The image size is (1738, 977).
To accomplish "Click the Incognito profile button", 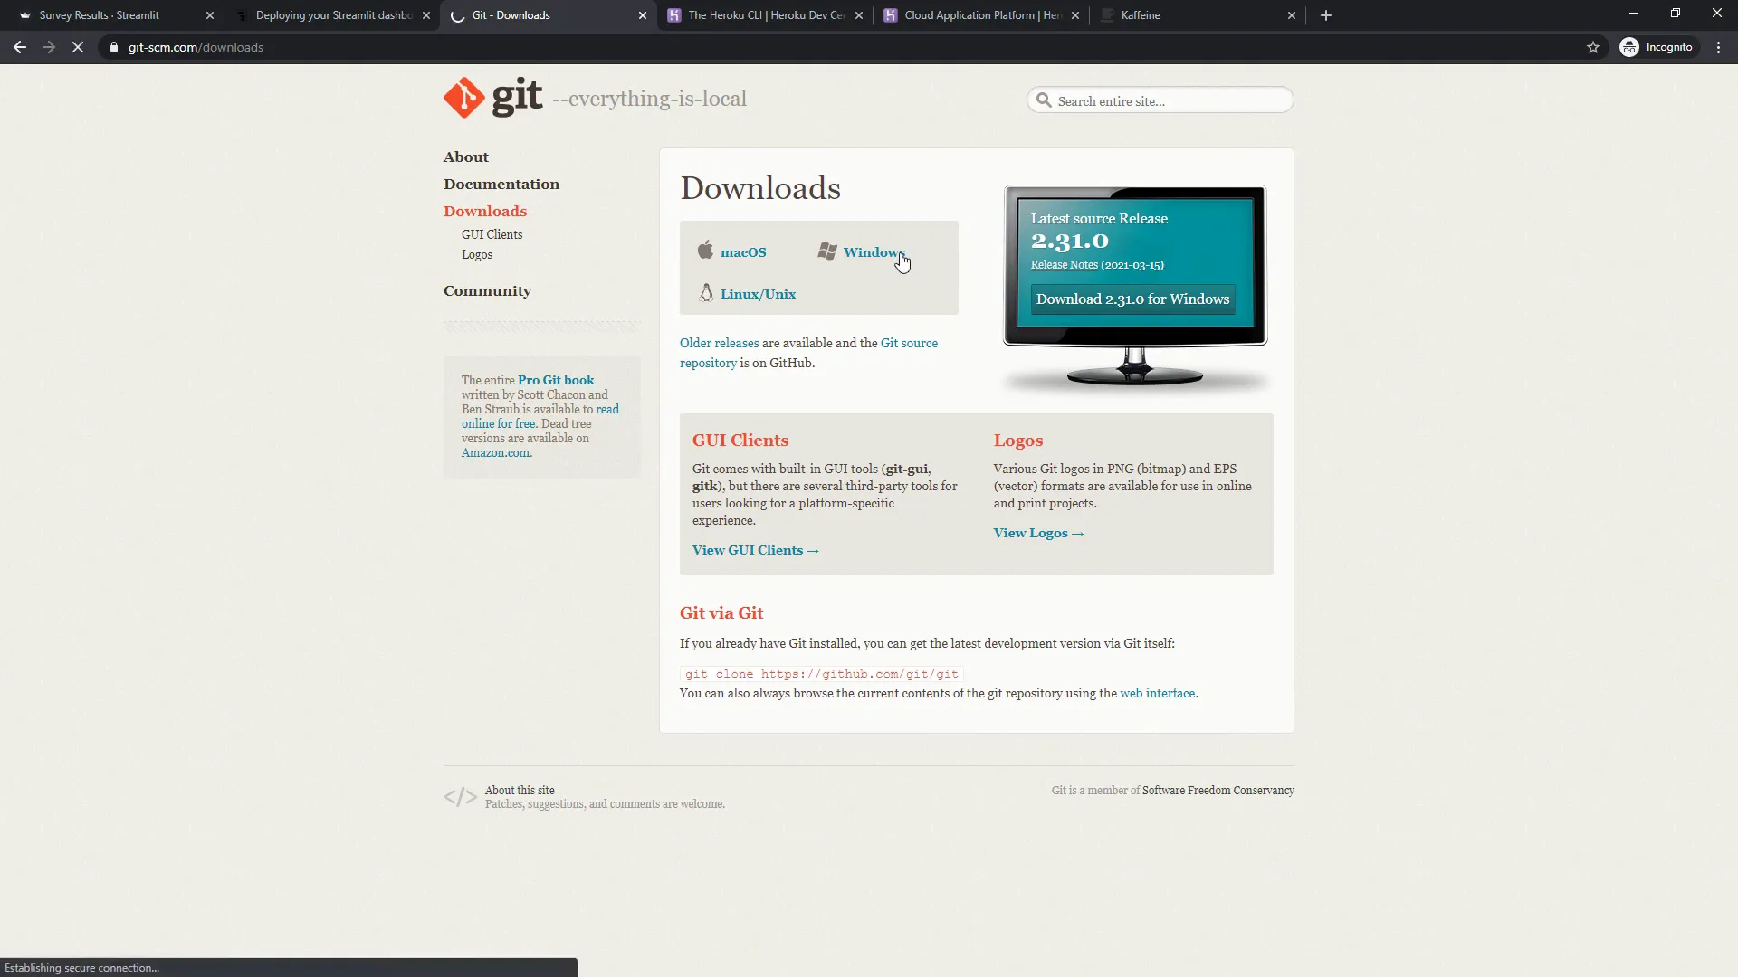I will tap(1657, 47).
